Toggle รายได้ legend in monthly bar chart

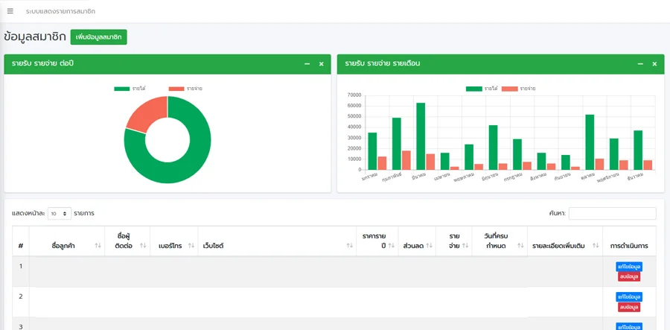coord(482,89)
